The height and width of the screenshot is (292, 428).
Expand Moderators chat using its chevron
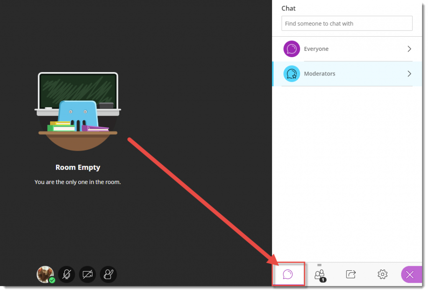click(x=409, y=74)
